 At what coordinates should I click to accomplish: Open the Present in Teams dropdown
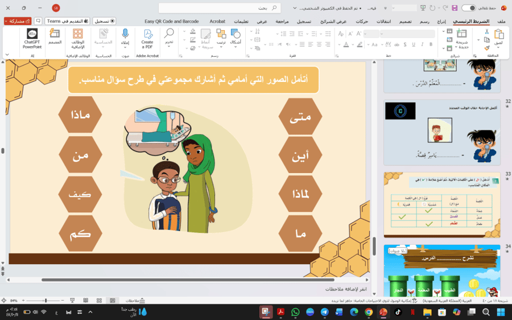67,21
